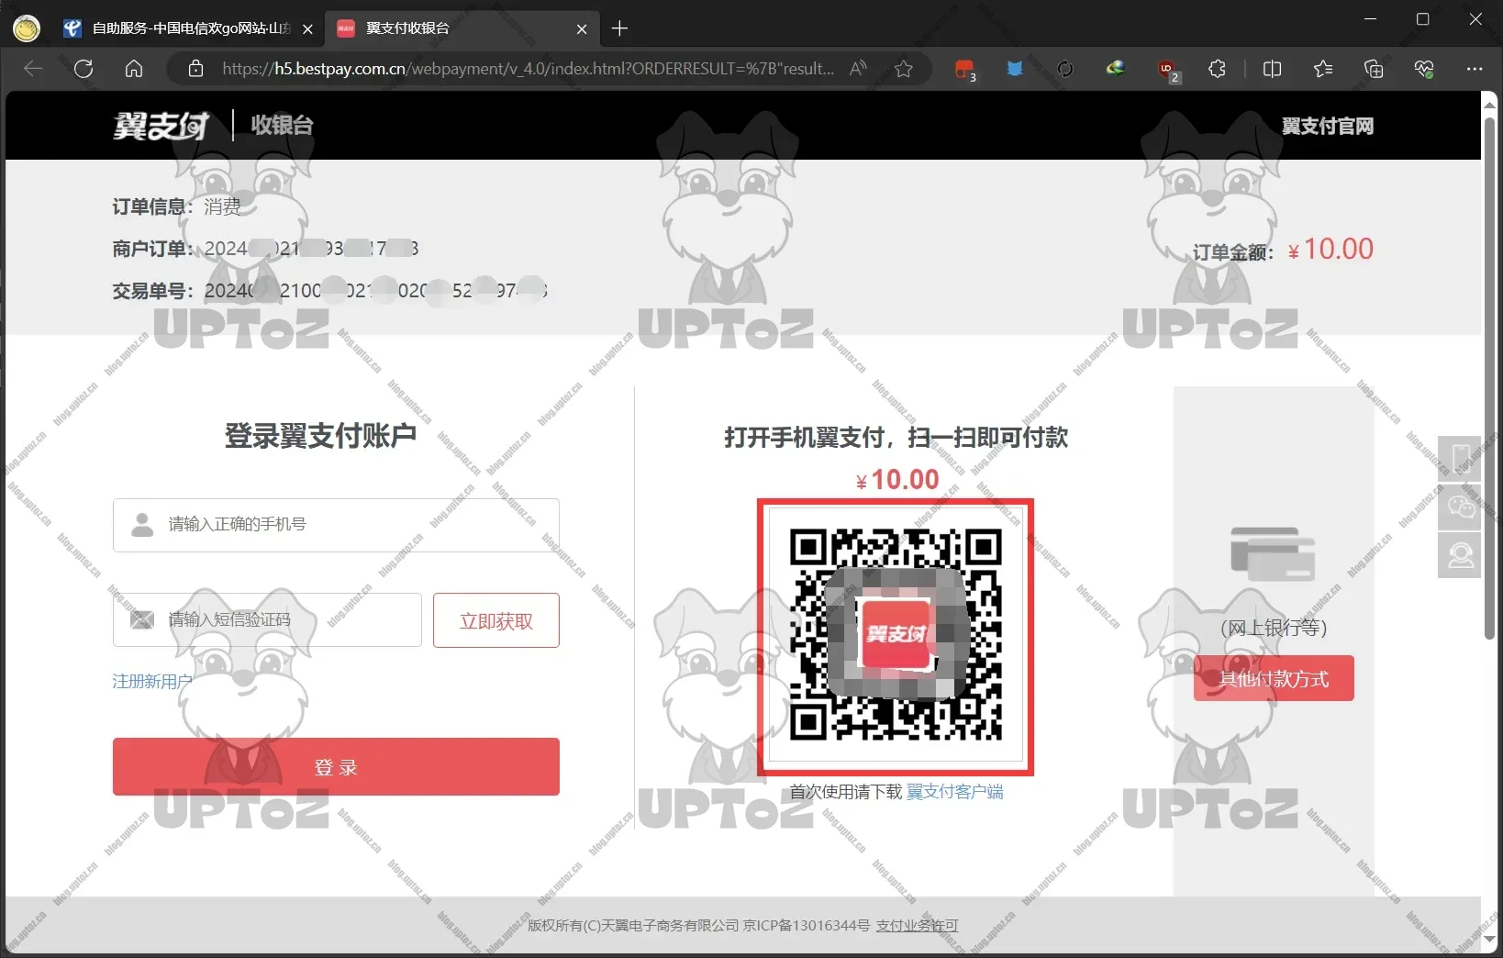
Task: Focus the phone number input field
Action: (336, 525)
